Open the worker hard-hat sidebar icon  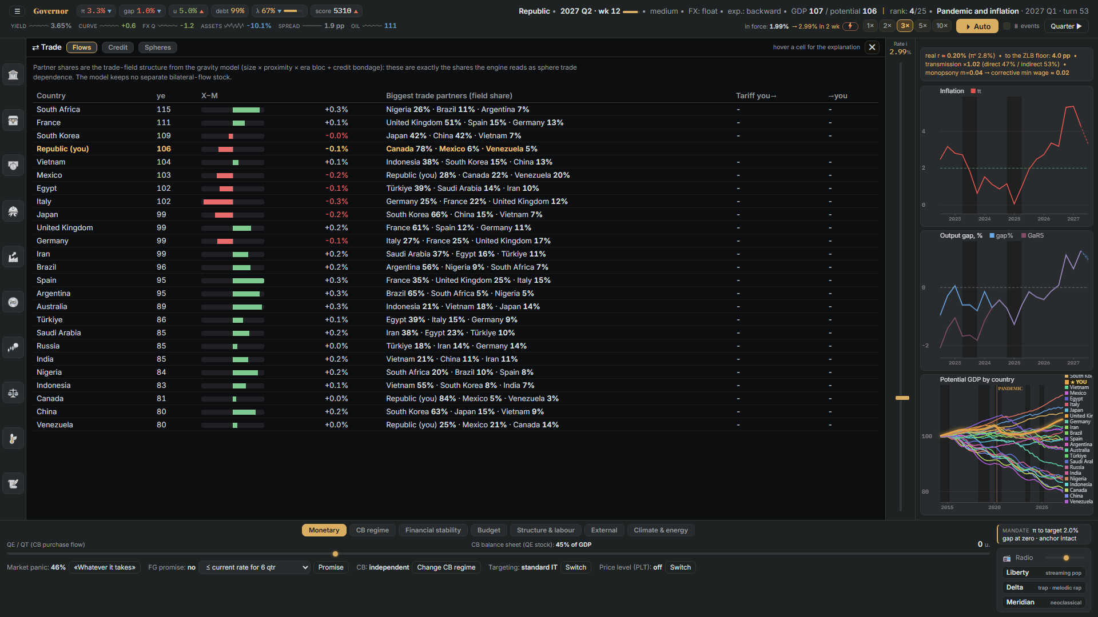click(13, 211)
